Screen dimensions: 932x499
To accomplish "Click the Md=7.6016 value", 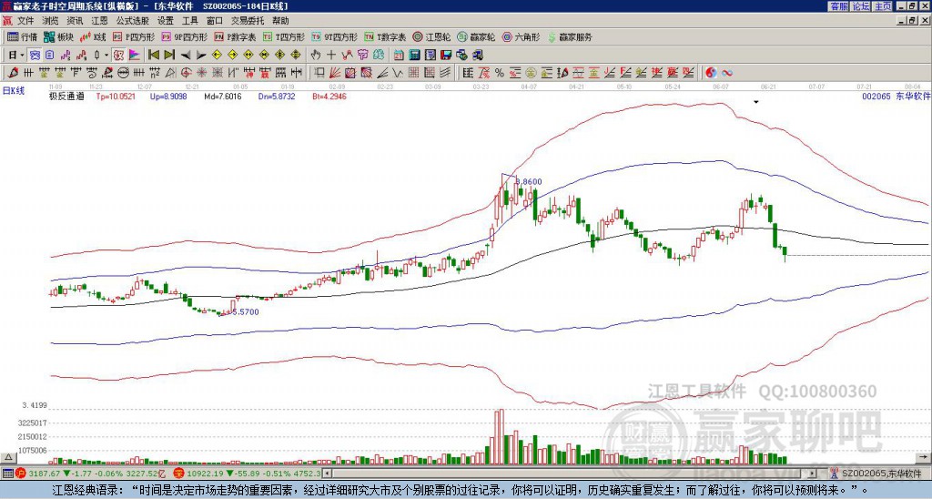I will click(x=223, y=96).
